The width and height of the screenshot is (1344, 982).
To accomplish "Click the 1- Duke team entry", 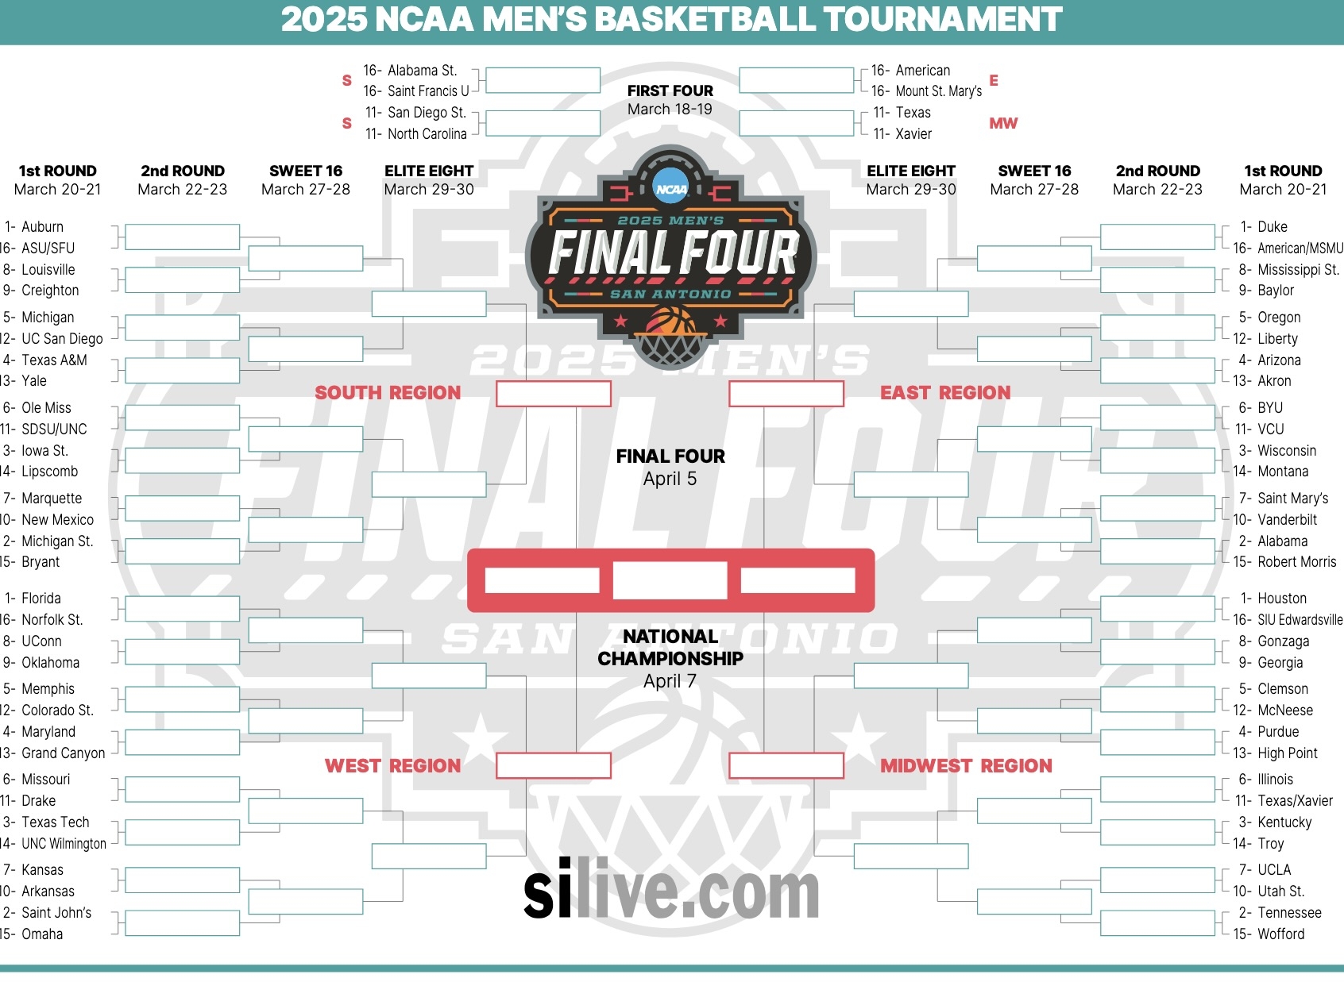I will pyautogui.click(x=1272, y=227).
